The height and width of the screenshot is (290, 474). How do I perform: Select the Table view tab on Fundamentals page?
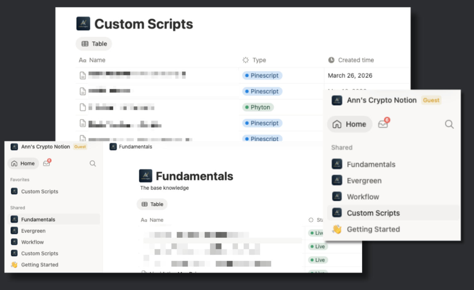[152, 204]
